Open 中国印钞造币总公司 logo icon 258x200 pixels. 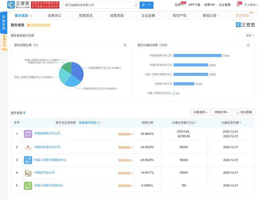(28, 147)
